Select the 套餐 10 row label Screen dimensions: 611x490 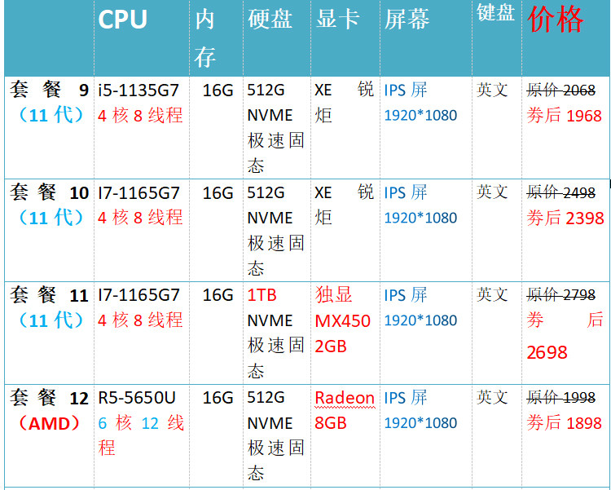[x=50, y=192]
